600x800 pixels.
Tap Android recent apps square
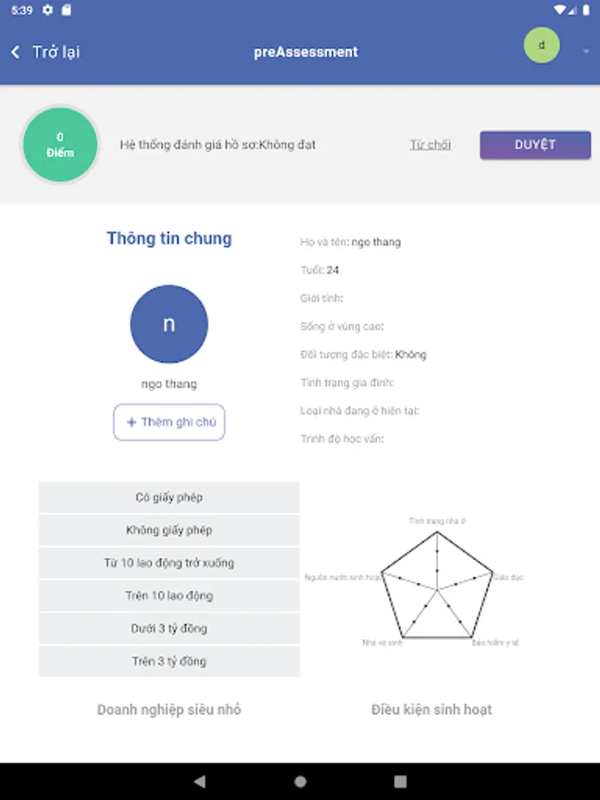(401, 781)
